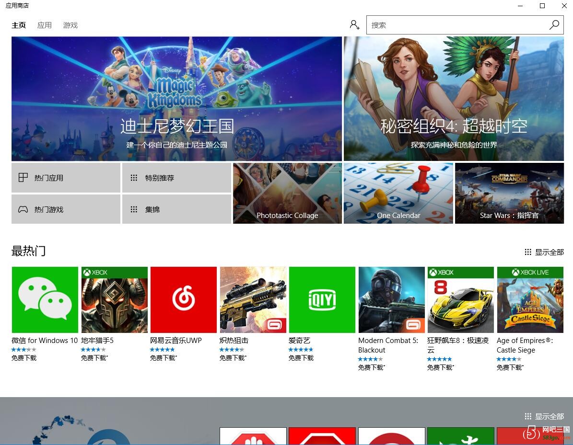Viewport: 573px width, 445px height.
Task: Open the One Calendar tile
Action: [x=398, y=193]
